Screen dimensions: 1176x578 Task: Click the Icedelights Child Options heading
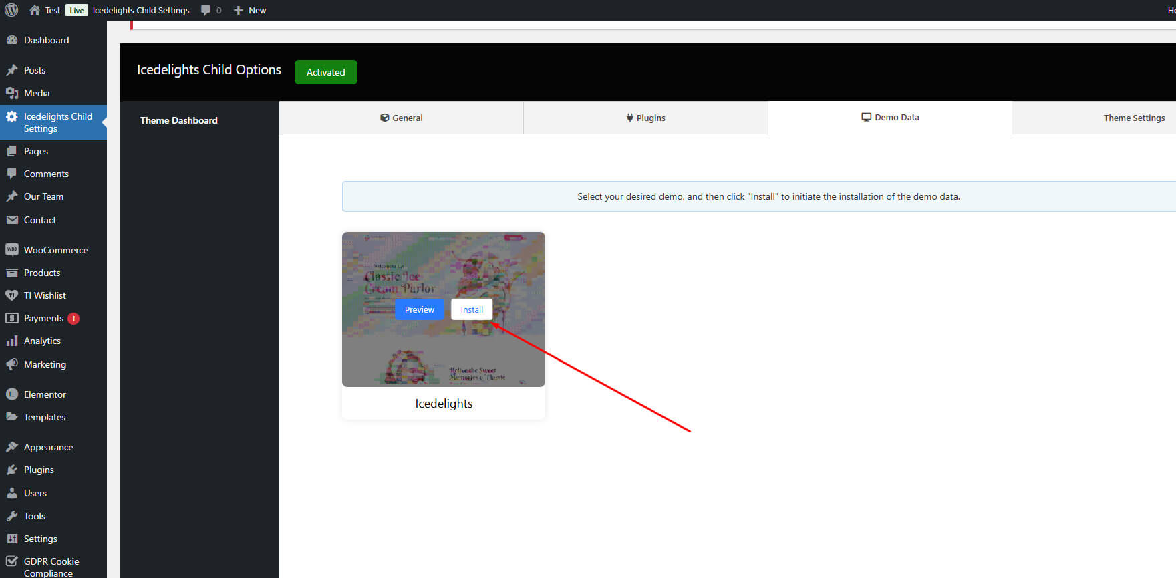pyautogui.click(x=209, y=69)
